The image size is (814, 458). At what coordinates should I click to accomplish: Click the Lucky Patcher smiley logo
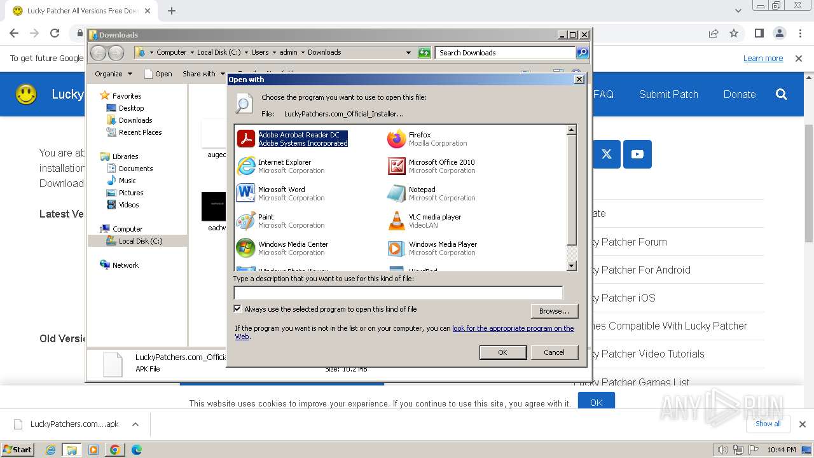point(26,94)
